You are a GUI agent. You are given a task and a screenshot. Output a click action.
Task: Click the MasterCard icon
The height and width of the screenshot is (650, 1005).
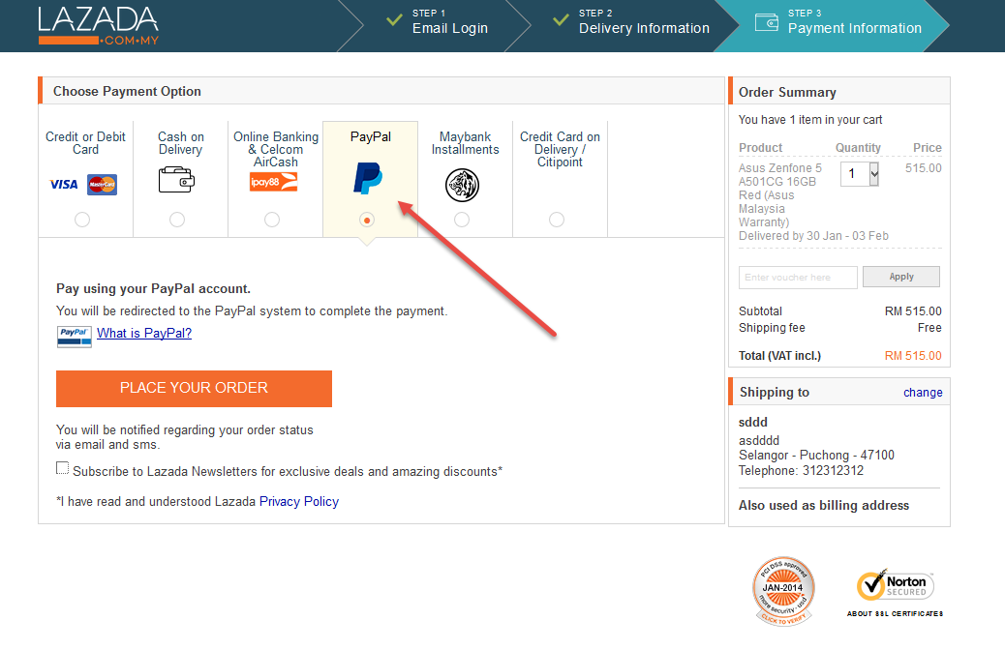pyautogui.click(x=103, y=185)
